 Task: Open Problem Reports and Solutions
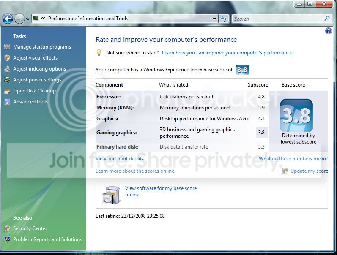click(x=47, y=239)
